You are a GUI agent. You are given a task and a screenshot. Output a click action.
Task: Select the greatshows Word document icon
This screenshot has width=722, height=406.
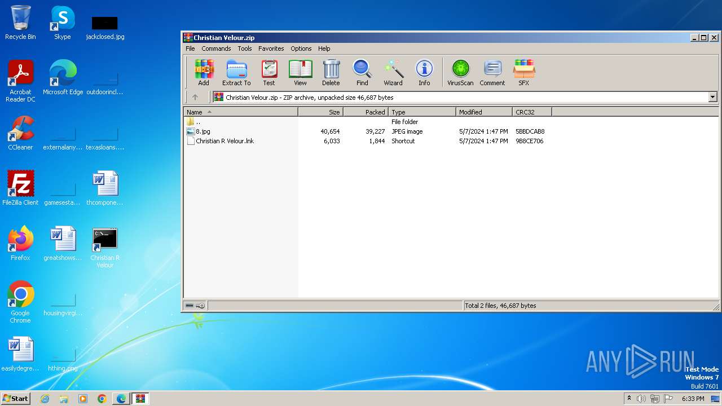tap(63, 243)
